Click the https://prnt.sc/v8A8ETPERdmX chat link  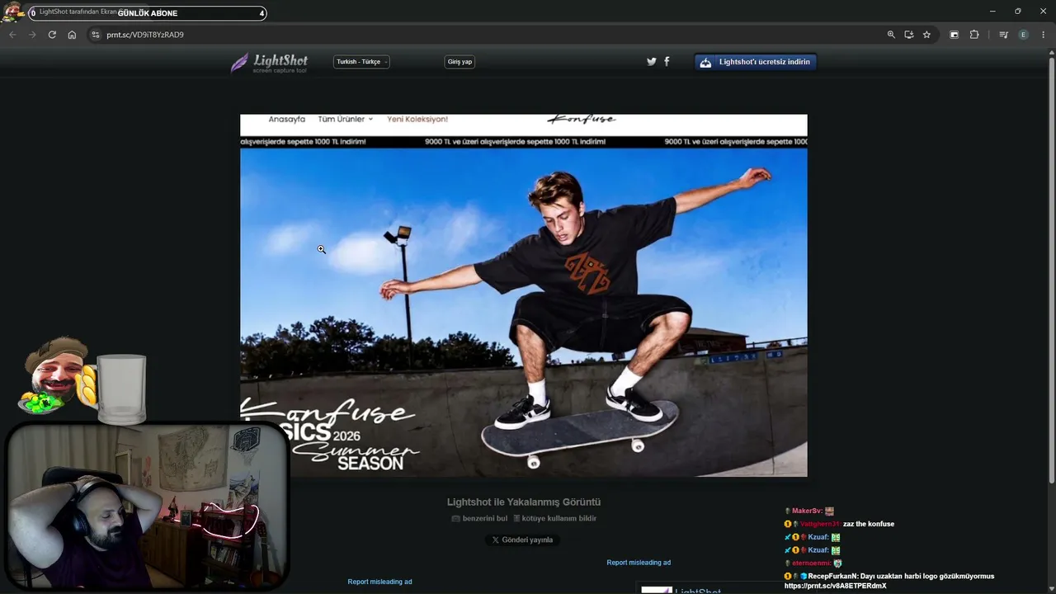(x=836, y=586)
